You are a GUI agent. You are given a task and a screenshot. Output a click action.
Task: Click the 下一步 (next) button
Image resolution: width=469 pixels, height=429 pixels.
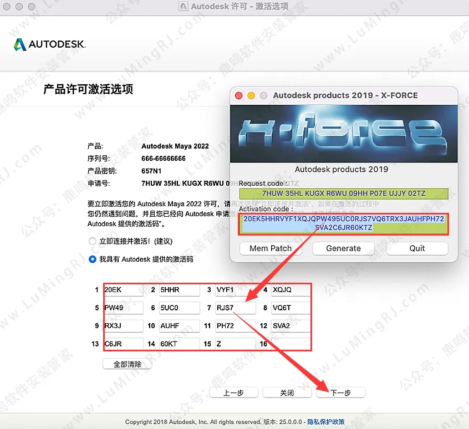[x=341, y=392]
